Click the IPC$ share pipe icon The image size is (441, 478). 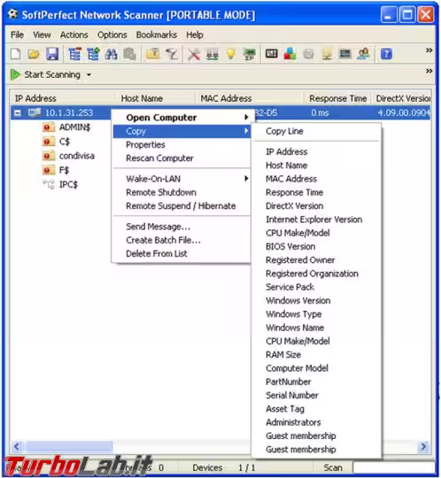(x=49, y=184)
